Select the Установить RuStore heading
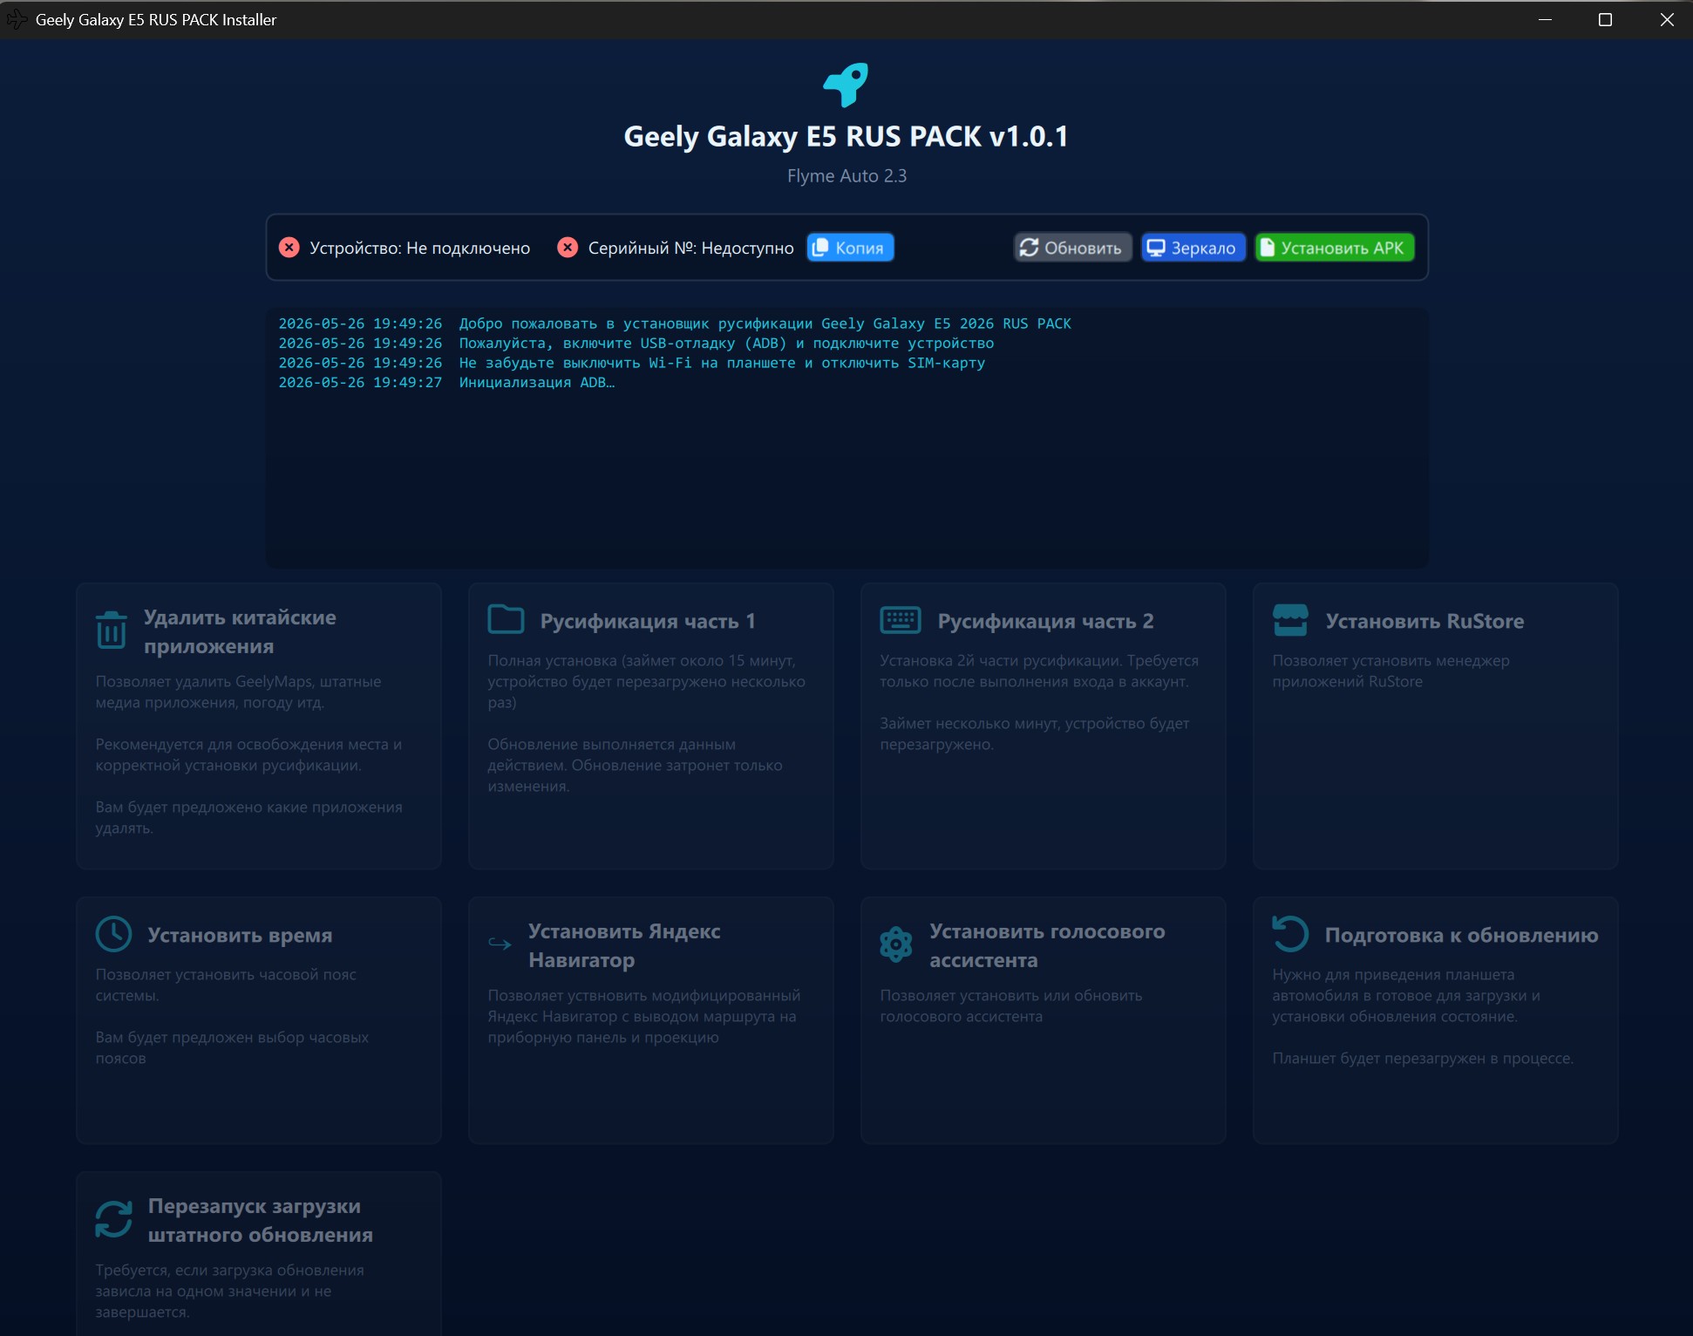This screenshot has width=1693, height=1336. 1424,621
